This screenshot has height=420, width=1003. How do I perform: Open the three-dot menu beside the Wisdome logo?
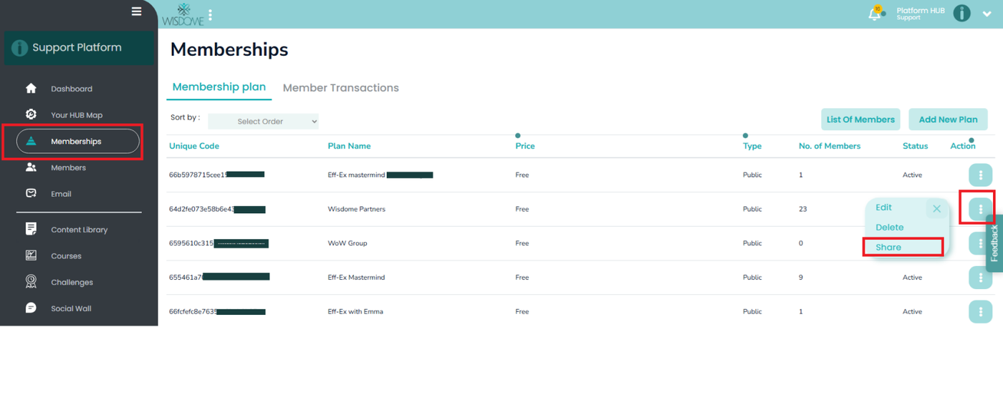(x=210, y=14)
